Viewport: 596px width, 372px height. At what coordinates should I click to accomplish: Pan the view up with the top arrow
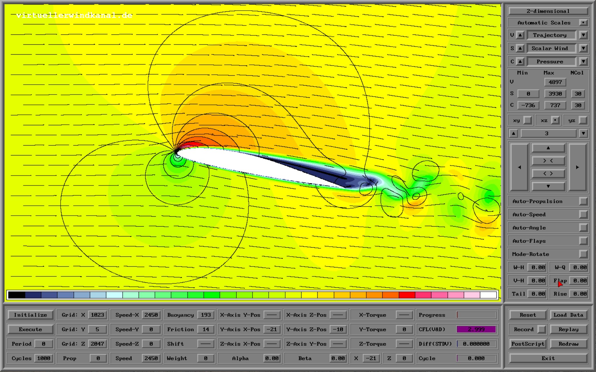548,148
